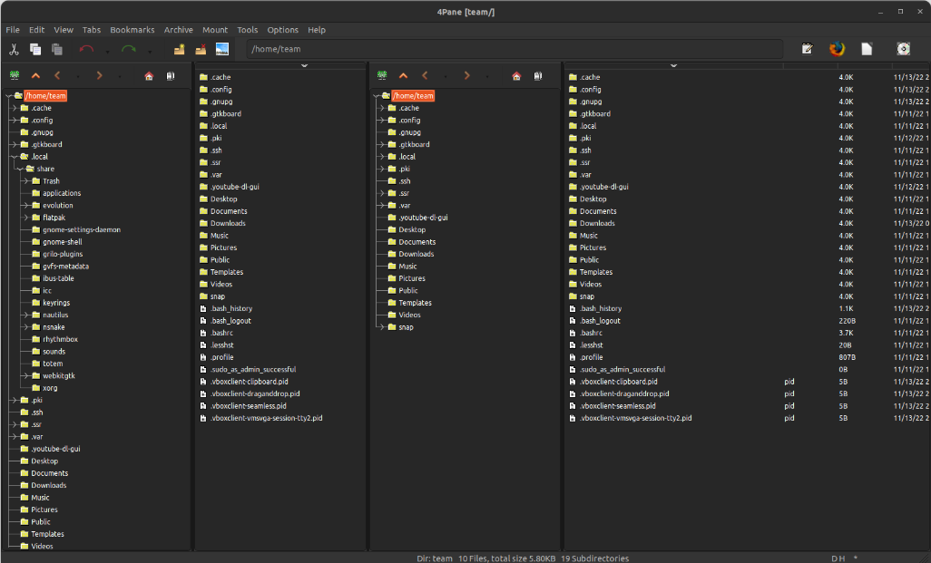Click name column header of right file list
Image resolution: width=931 pixels, height=563 pixels.
(673, 66)
